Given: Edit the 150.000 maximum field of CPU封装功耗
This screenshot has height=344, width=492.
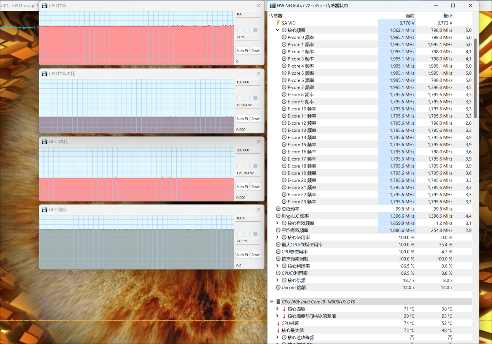Looking at the screenshot, I should (248, 82).
